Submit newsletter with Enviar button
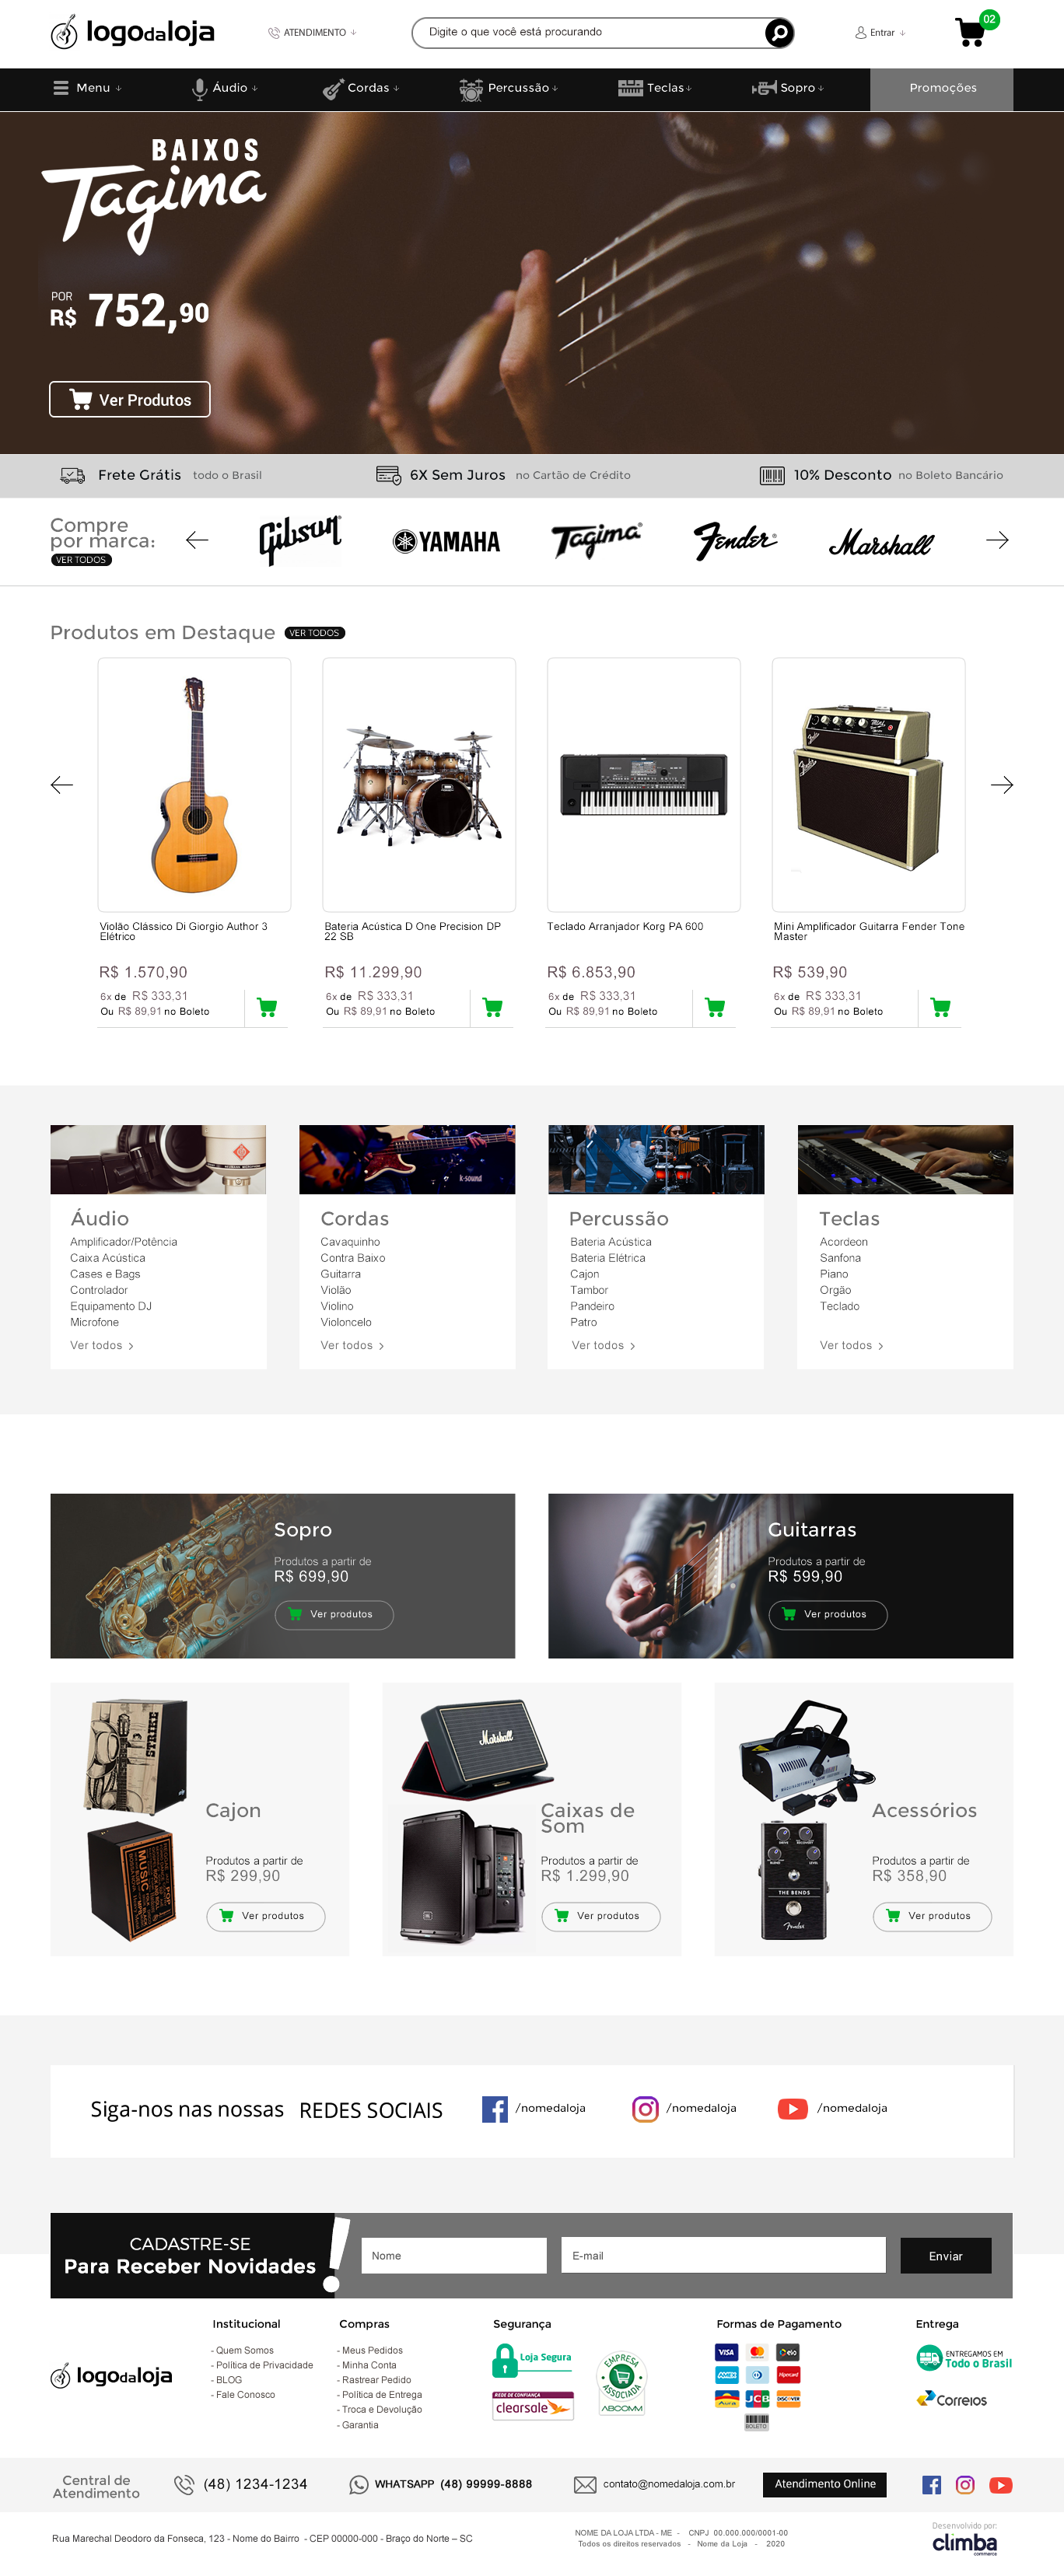Screen dimensions: 1064x2576 point(945,2255)
